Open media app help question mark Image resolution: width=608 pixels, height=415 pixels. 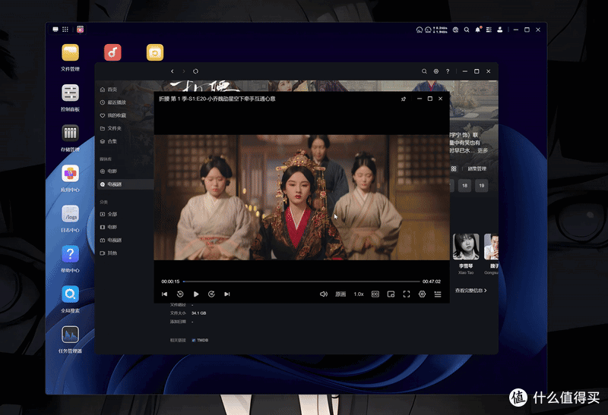pyautogui.click(x=448, y=71)
